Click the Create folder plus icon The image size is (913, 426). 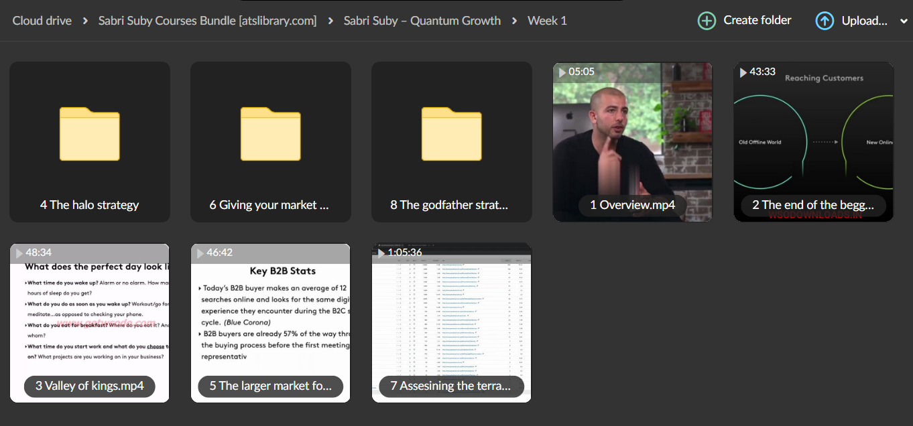pyautogui.click(x=707, y=21)
